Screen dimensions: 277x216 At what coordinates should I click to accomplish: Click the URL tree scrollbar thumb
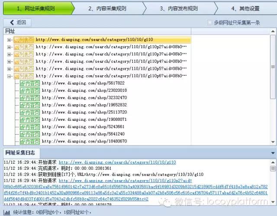pos(273,67)
